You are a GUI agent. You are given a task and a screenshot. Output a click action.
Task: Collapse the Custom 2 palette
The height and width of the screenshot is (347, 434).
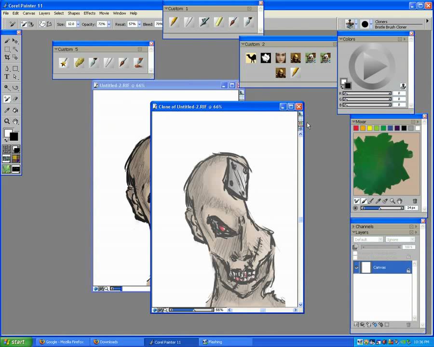pos(243,44)
